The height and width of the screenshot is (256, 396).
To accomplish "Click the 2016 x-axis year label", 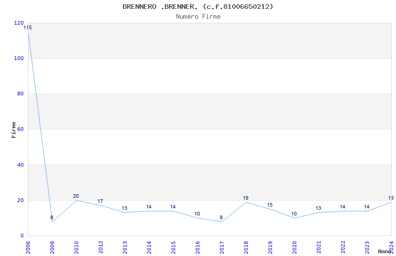I will pyautogui.click(x=197, y=245).
